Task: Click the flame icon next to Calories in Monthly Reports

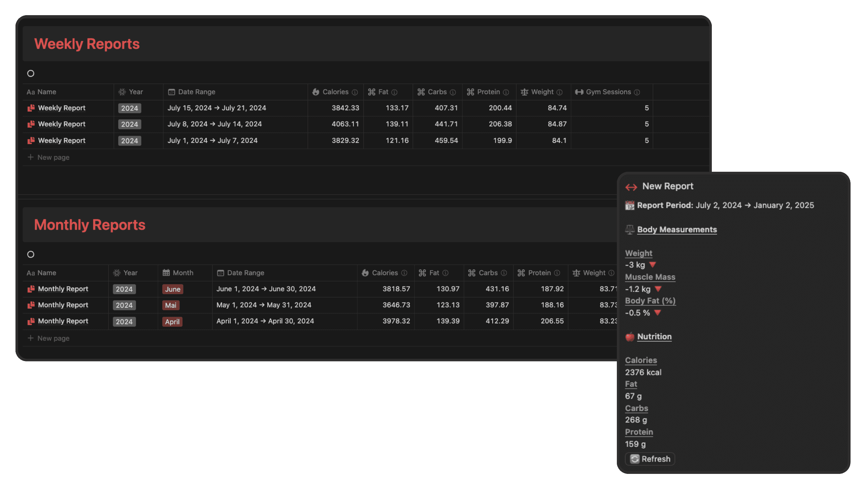Action: pos(365,273)
